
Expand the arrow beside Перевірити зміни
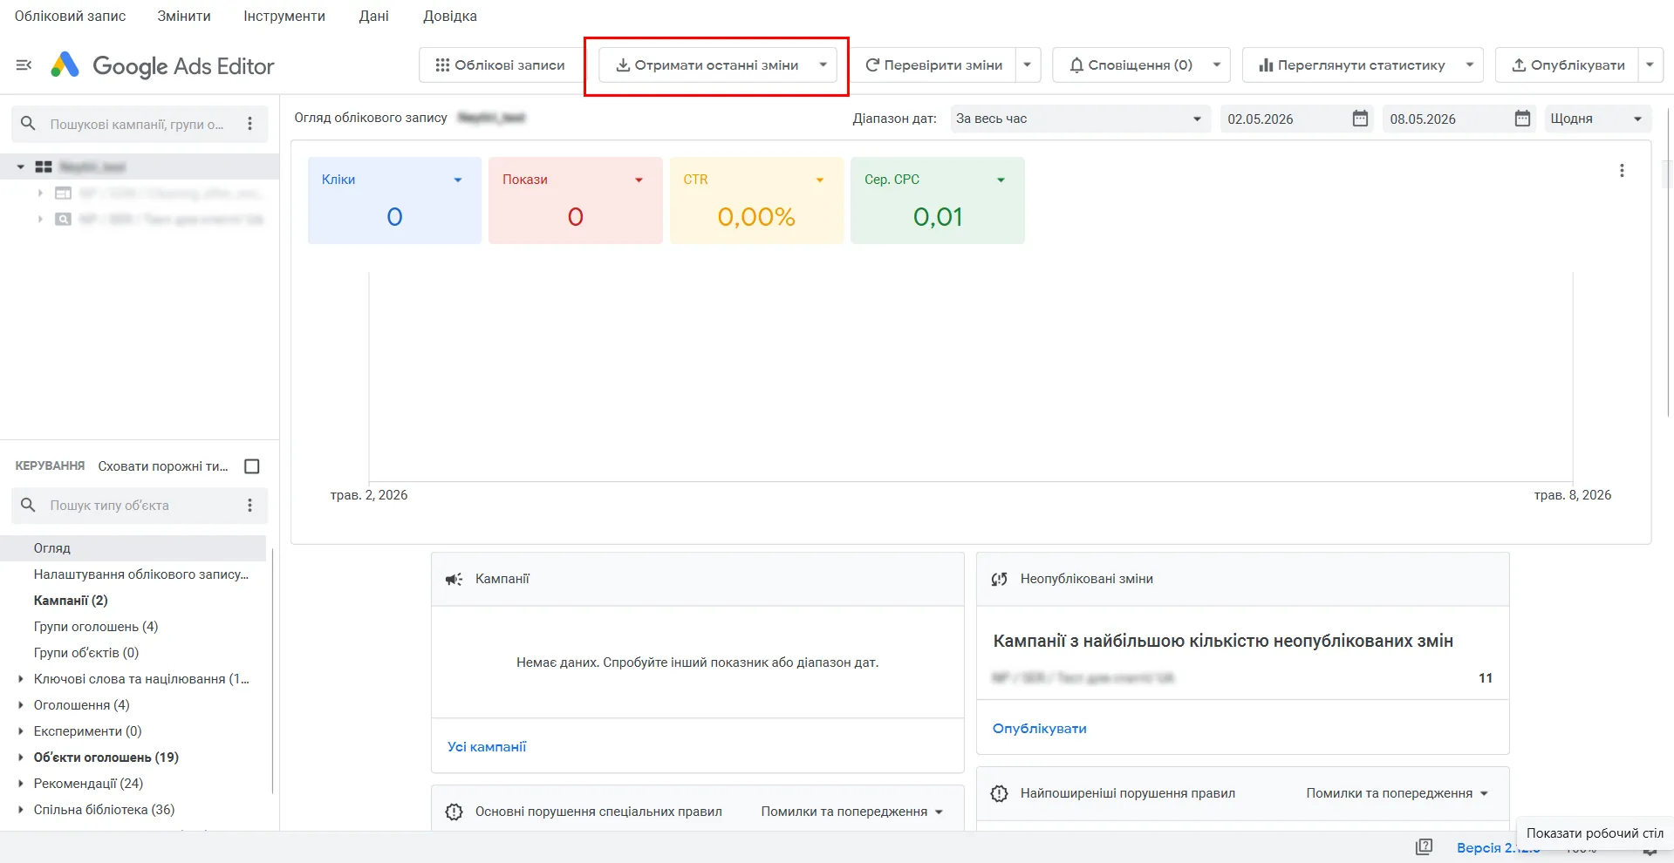pos(1028,65)
